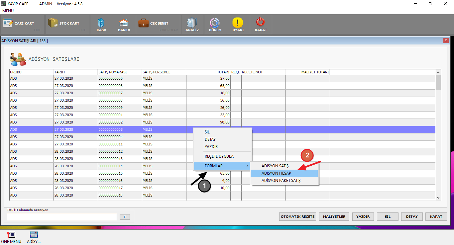Screen dimensions: 454x245
Task: Click the table scrollbar up arrow
Action: click(x=438, y=72)
